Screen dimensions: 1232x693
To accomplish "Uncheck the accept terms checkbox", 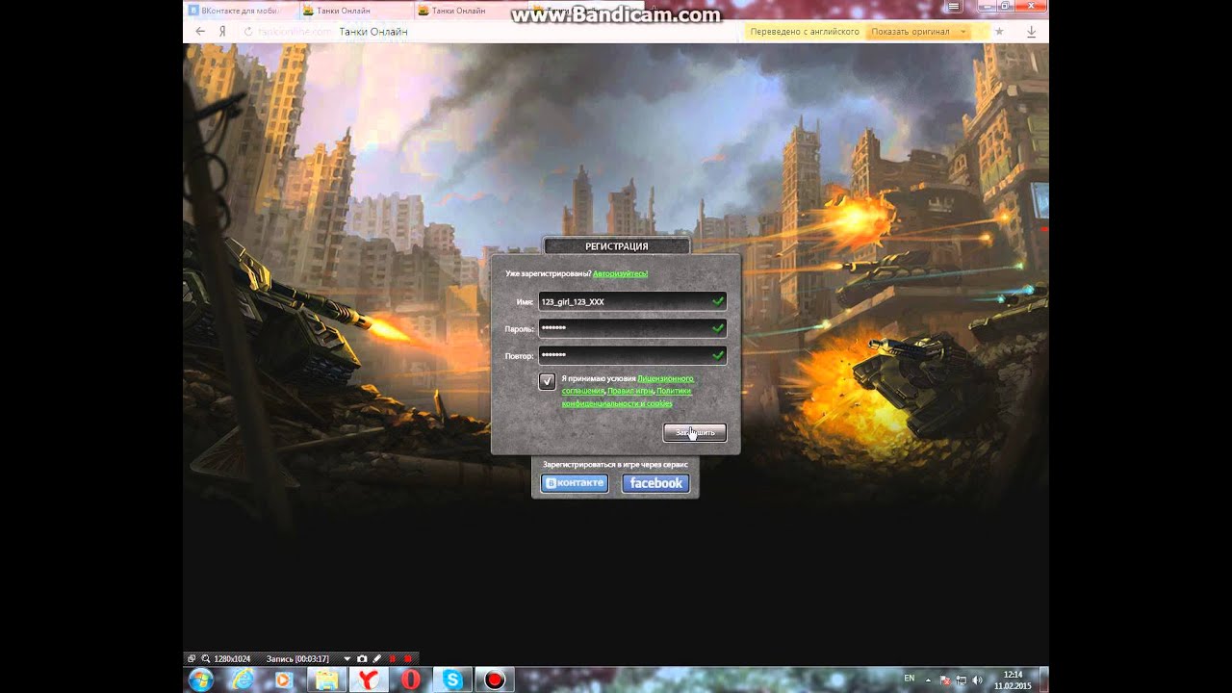I will [x=547, y=381].
